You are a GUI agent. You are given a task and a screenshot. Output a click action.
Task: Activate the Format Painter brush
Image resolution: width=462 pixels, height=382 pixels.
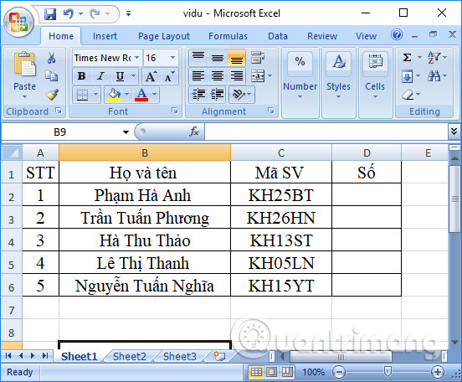[52, 95]
